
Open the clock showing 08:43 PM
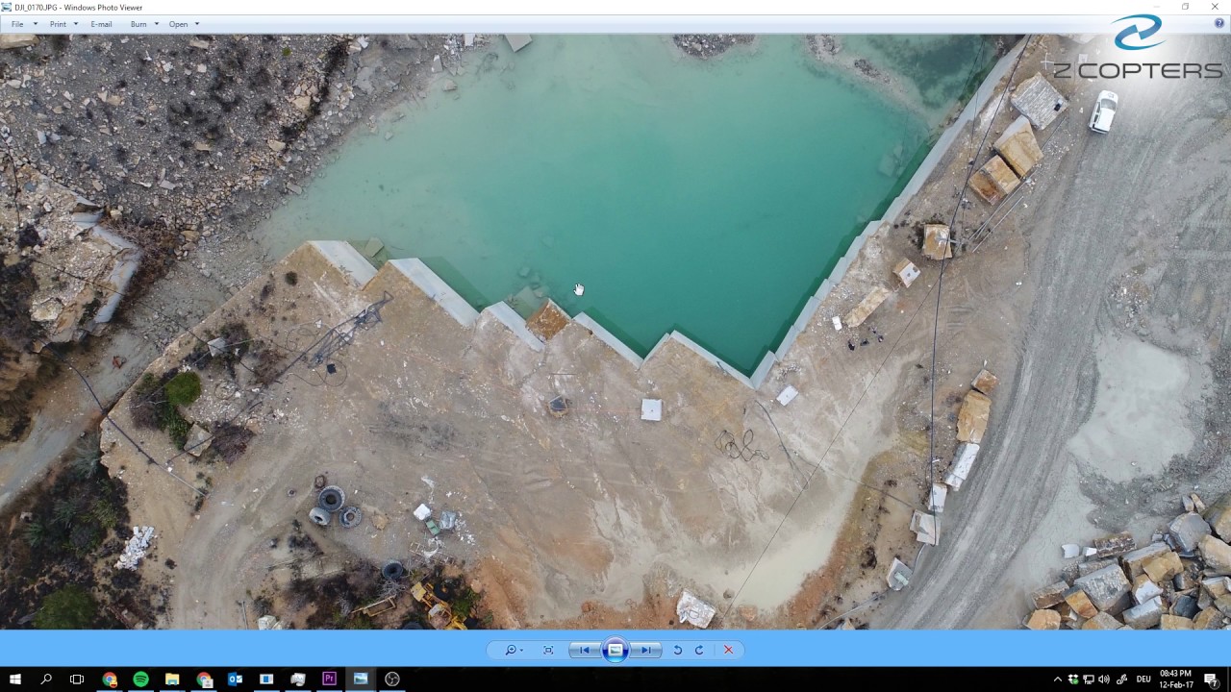pos(1175,679)
